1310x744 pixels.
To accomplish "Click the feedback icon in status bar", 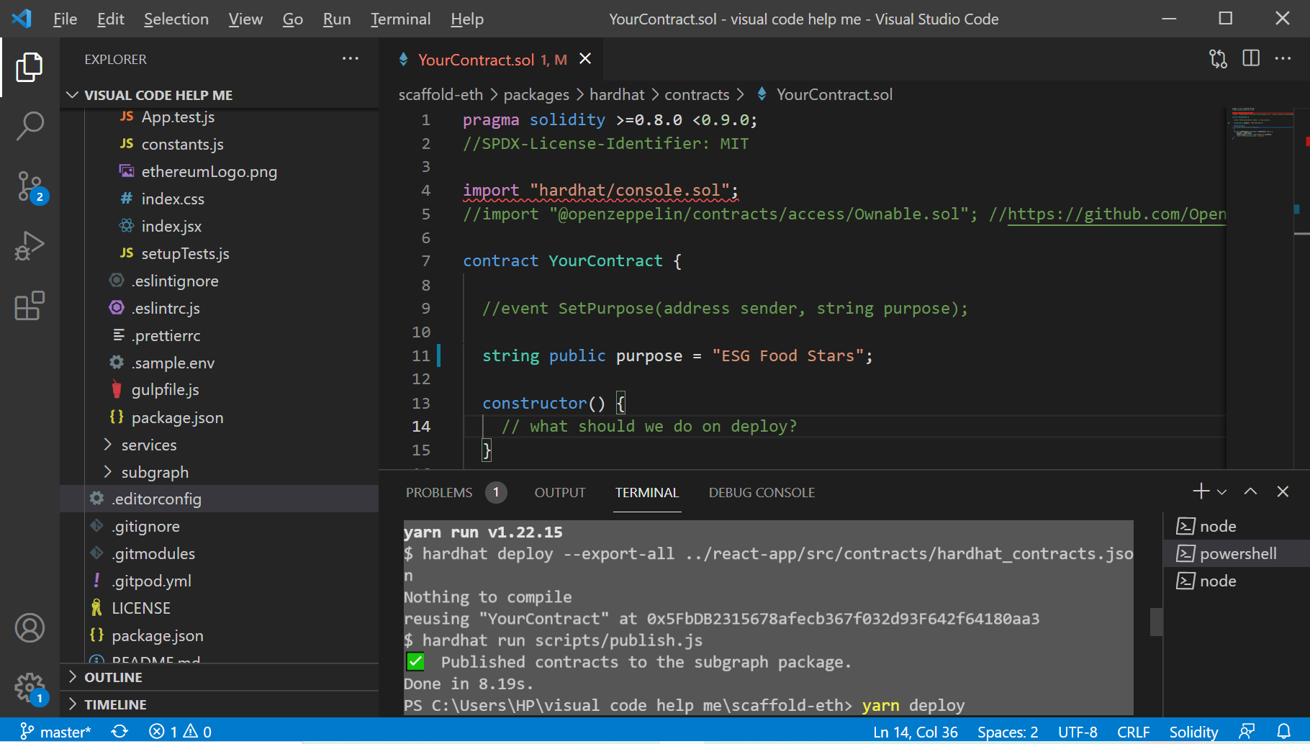I will point(1247,732).
